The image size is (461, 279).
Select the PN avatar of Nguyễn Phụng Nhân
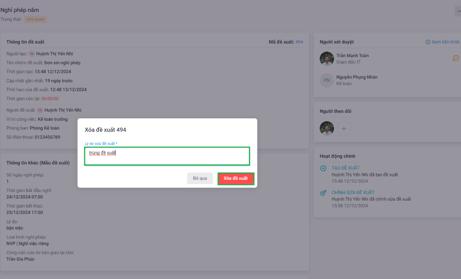coord(327,80)
